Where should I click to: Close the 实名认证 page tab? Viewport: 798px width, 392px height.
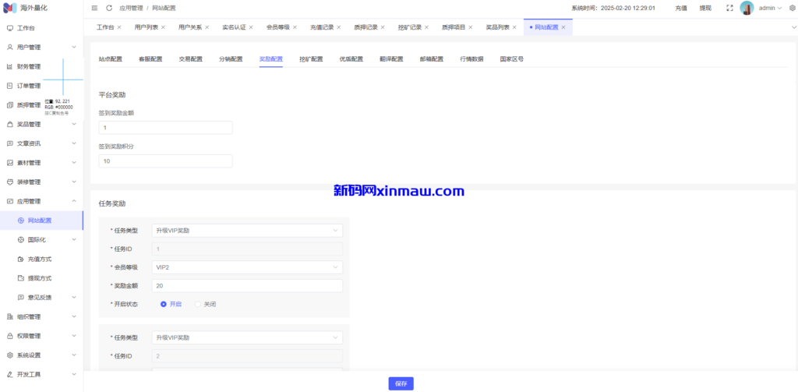251,27
